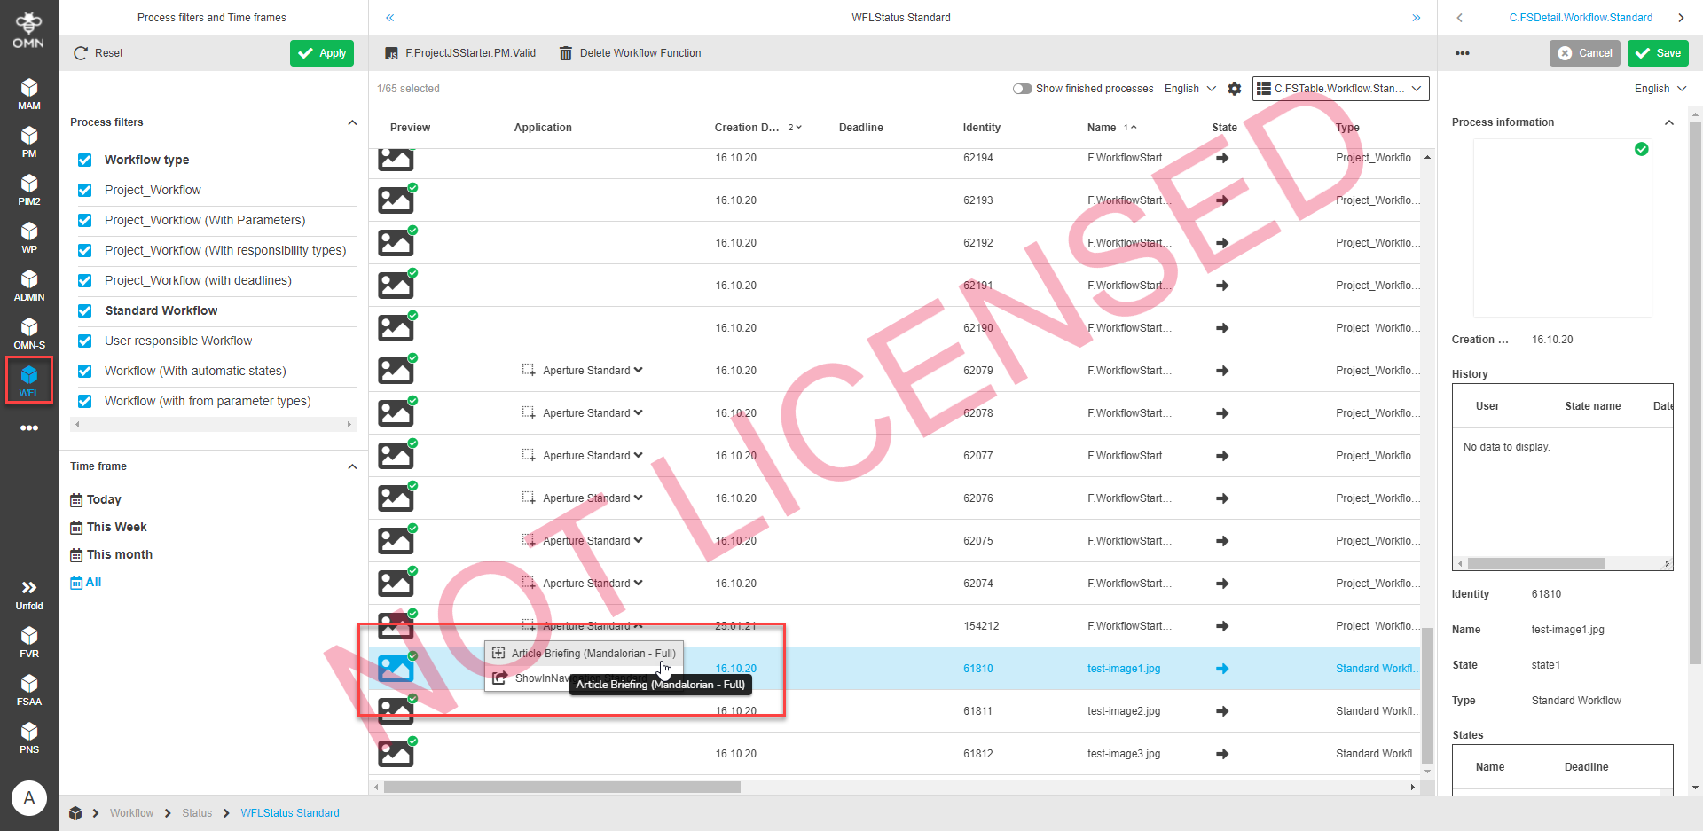1703x831 pixels.
Task: Click the History table horizontal scrollbar
Action: tap(1535, 564)
